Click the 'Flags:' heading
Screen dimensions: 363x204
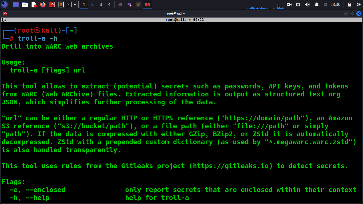click(14, 182)
